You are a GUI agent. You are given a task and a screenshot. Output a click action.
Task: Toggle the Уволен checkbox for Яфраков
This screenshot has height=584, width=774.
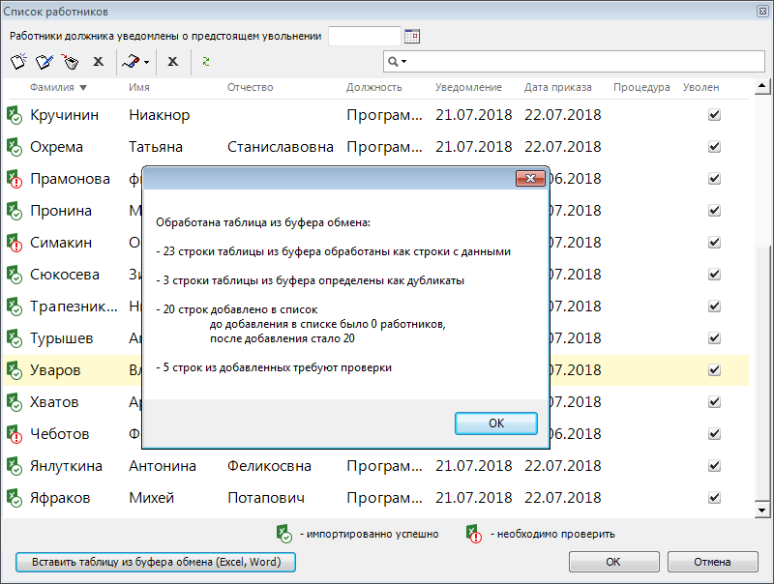pyautogui.click(x=714, y=498)
